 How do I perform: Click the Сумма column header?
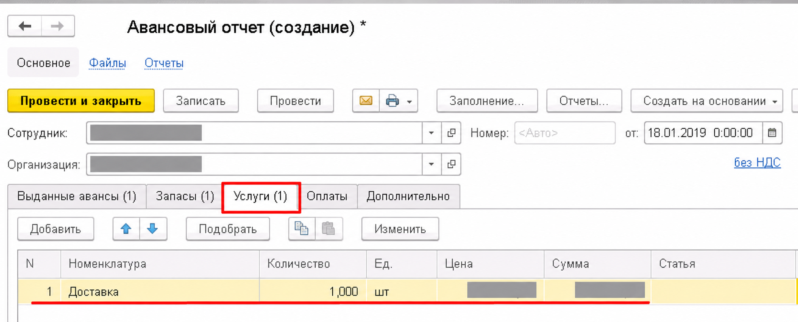[x=597, y=264]
